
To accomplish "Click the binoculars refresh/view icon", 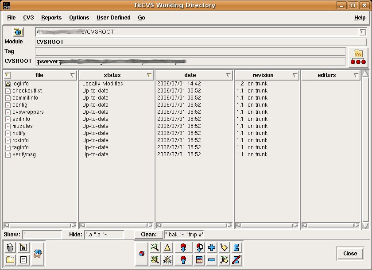I will (38, 253).
